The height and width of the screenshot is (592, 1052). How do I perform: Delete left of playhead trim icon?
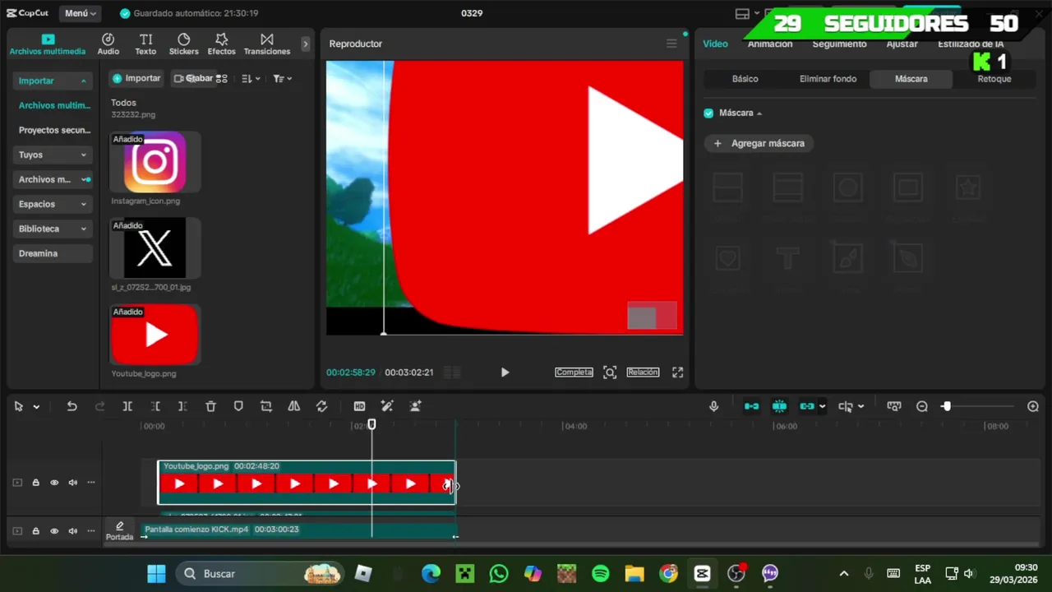(155, 406)
